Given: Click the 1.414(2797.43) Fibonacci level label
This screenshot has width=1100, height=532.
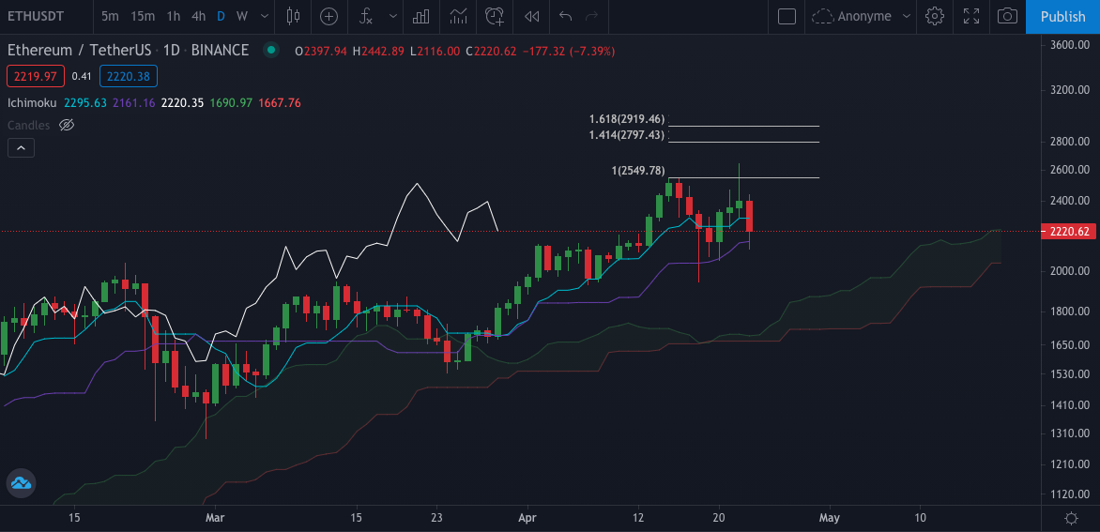Looking at the screenshot, I should click(x=626, y=134).
